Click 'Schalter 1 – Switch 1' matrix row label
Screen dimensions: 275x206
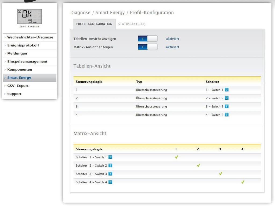[x=91, y=157]
